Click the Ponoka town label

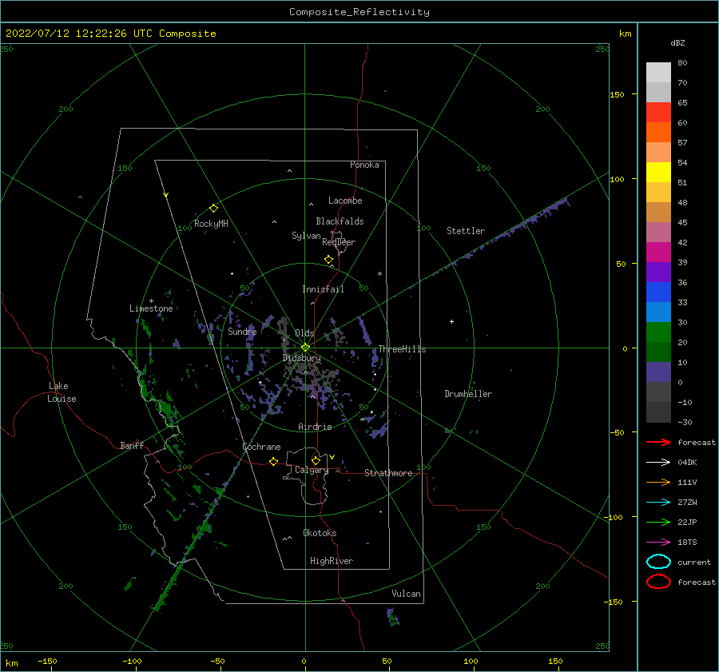tap(364, 165)
